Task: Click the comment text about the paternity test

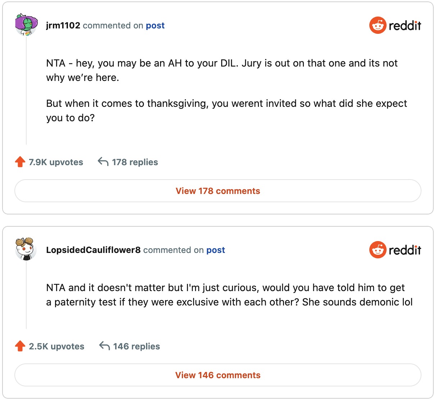Action: [x=229, y=295]
